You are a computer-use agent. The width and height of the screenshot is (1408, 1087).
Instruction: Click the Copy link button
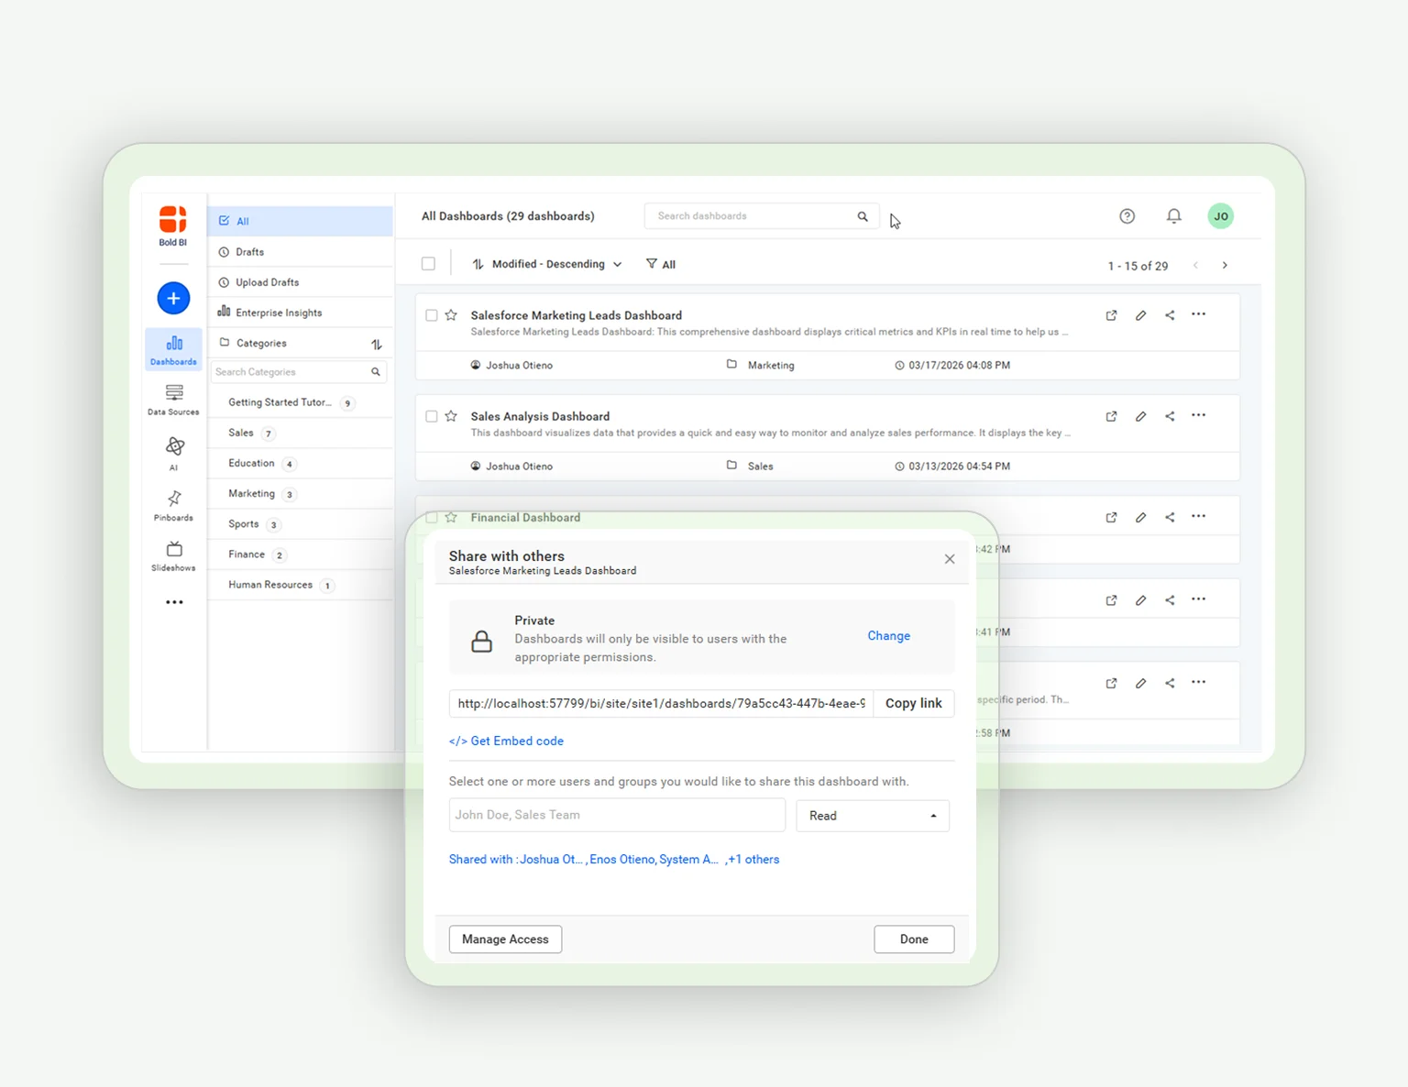click(914, 704)
